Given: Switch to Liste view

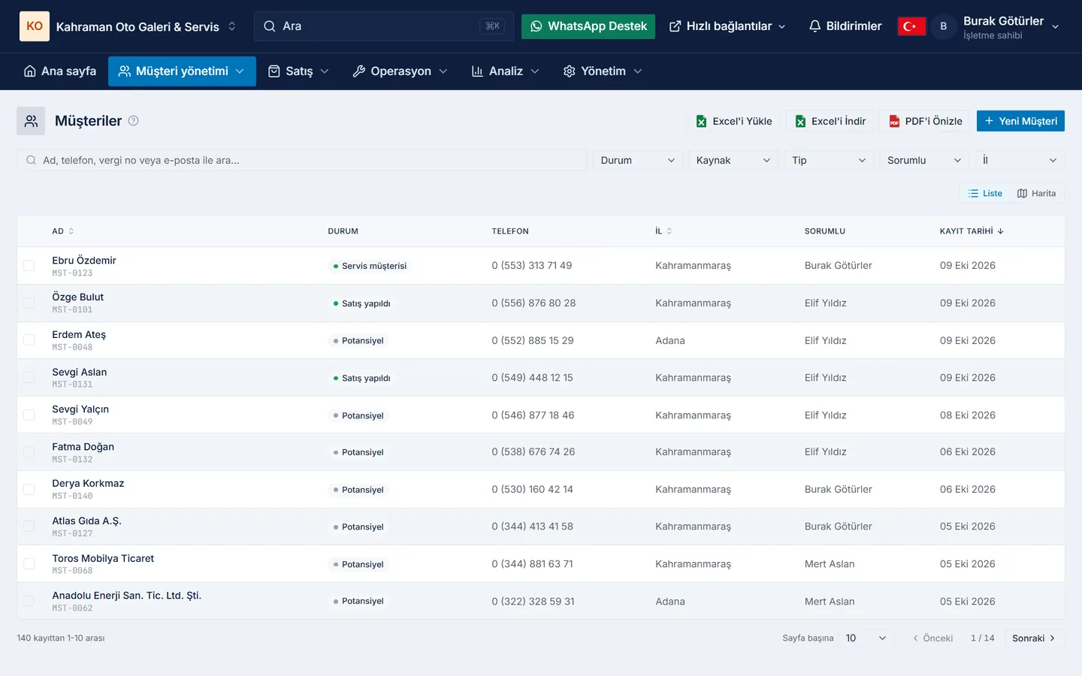Looking at the screenshot, I should 985,193.
